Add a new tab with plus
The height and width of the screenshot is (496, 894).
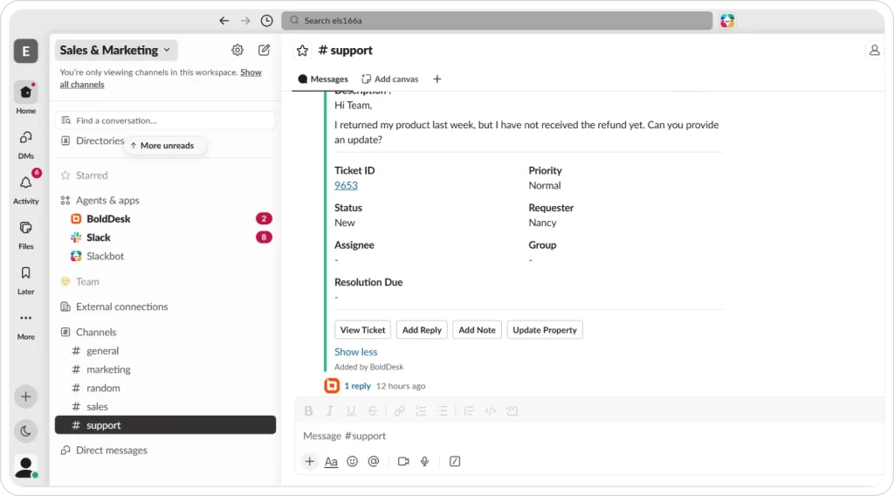(437, 79)
